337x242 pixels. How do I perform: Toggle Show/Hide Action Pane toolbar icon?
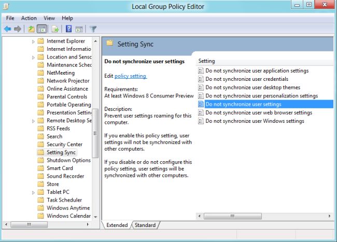click(x=79, y=29)
